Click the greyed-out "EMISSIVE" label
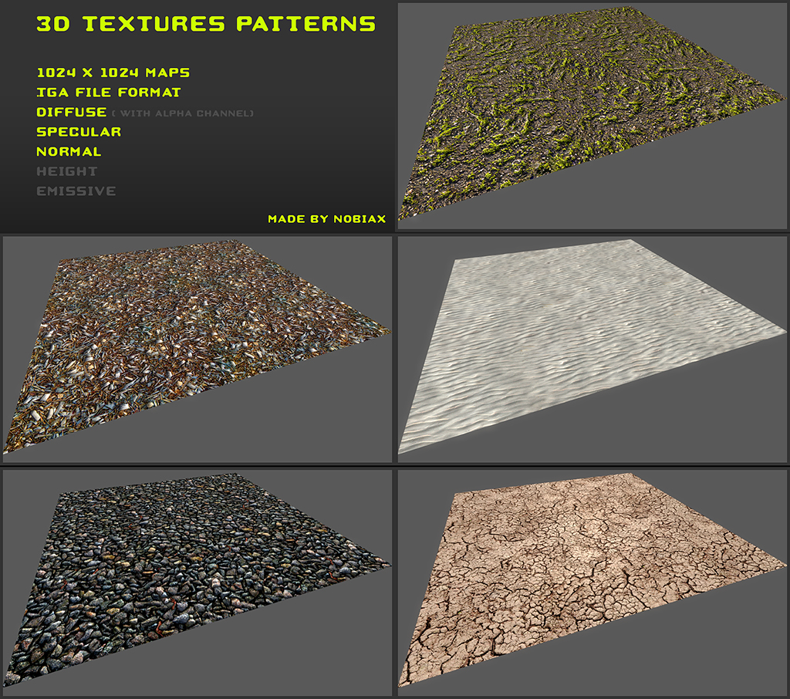 click(76, 191)
